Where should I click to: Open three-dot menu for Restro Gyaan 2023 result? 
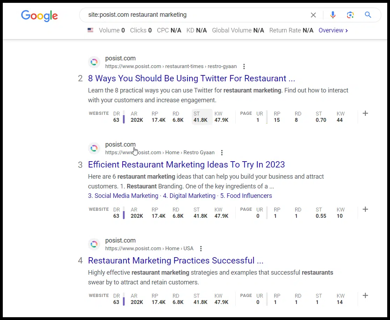[x=222, y=152]
